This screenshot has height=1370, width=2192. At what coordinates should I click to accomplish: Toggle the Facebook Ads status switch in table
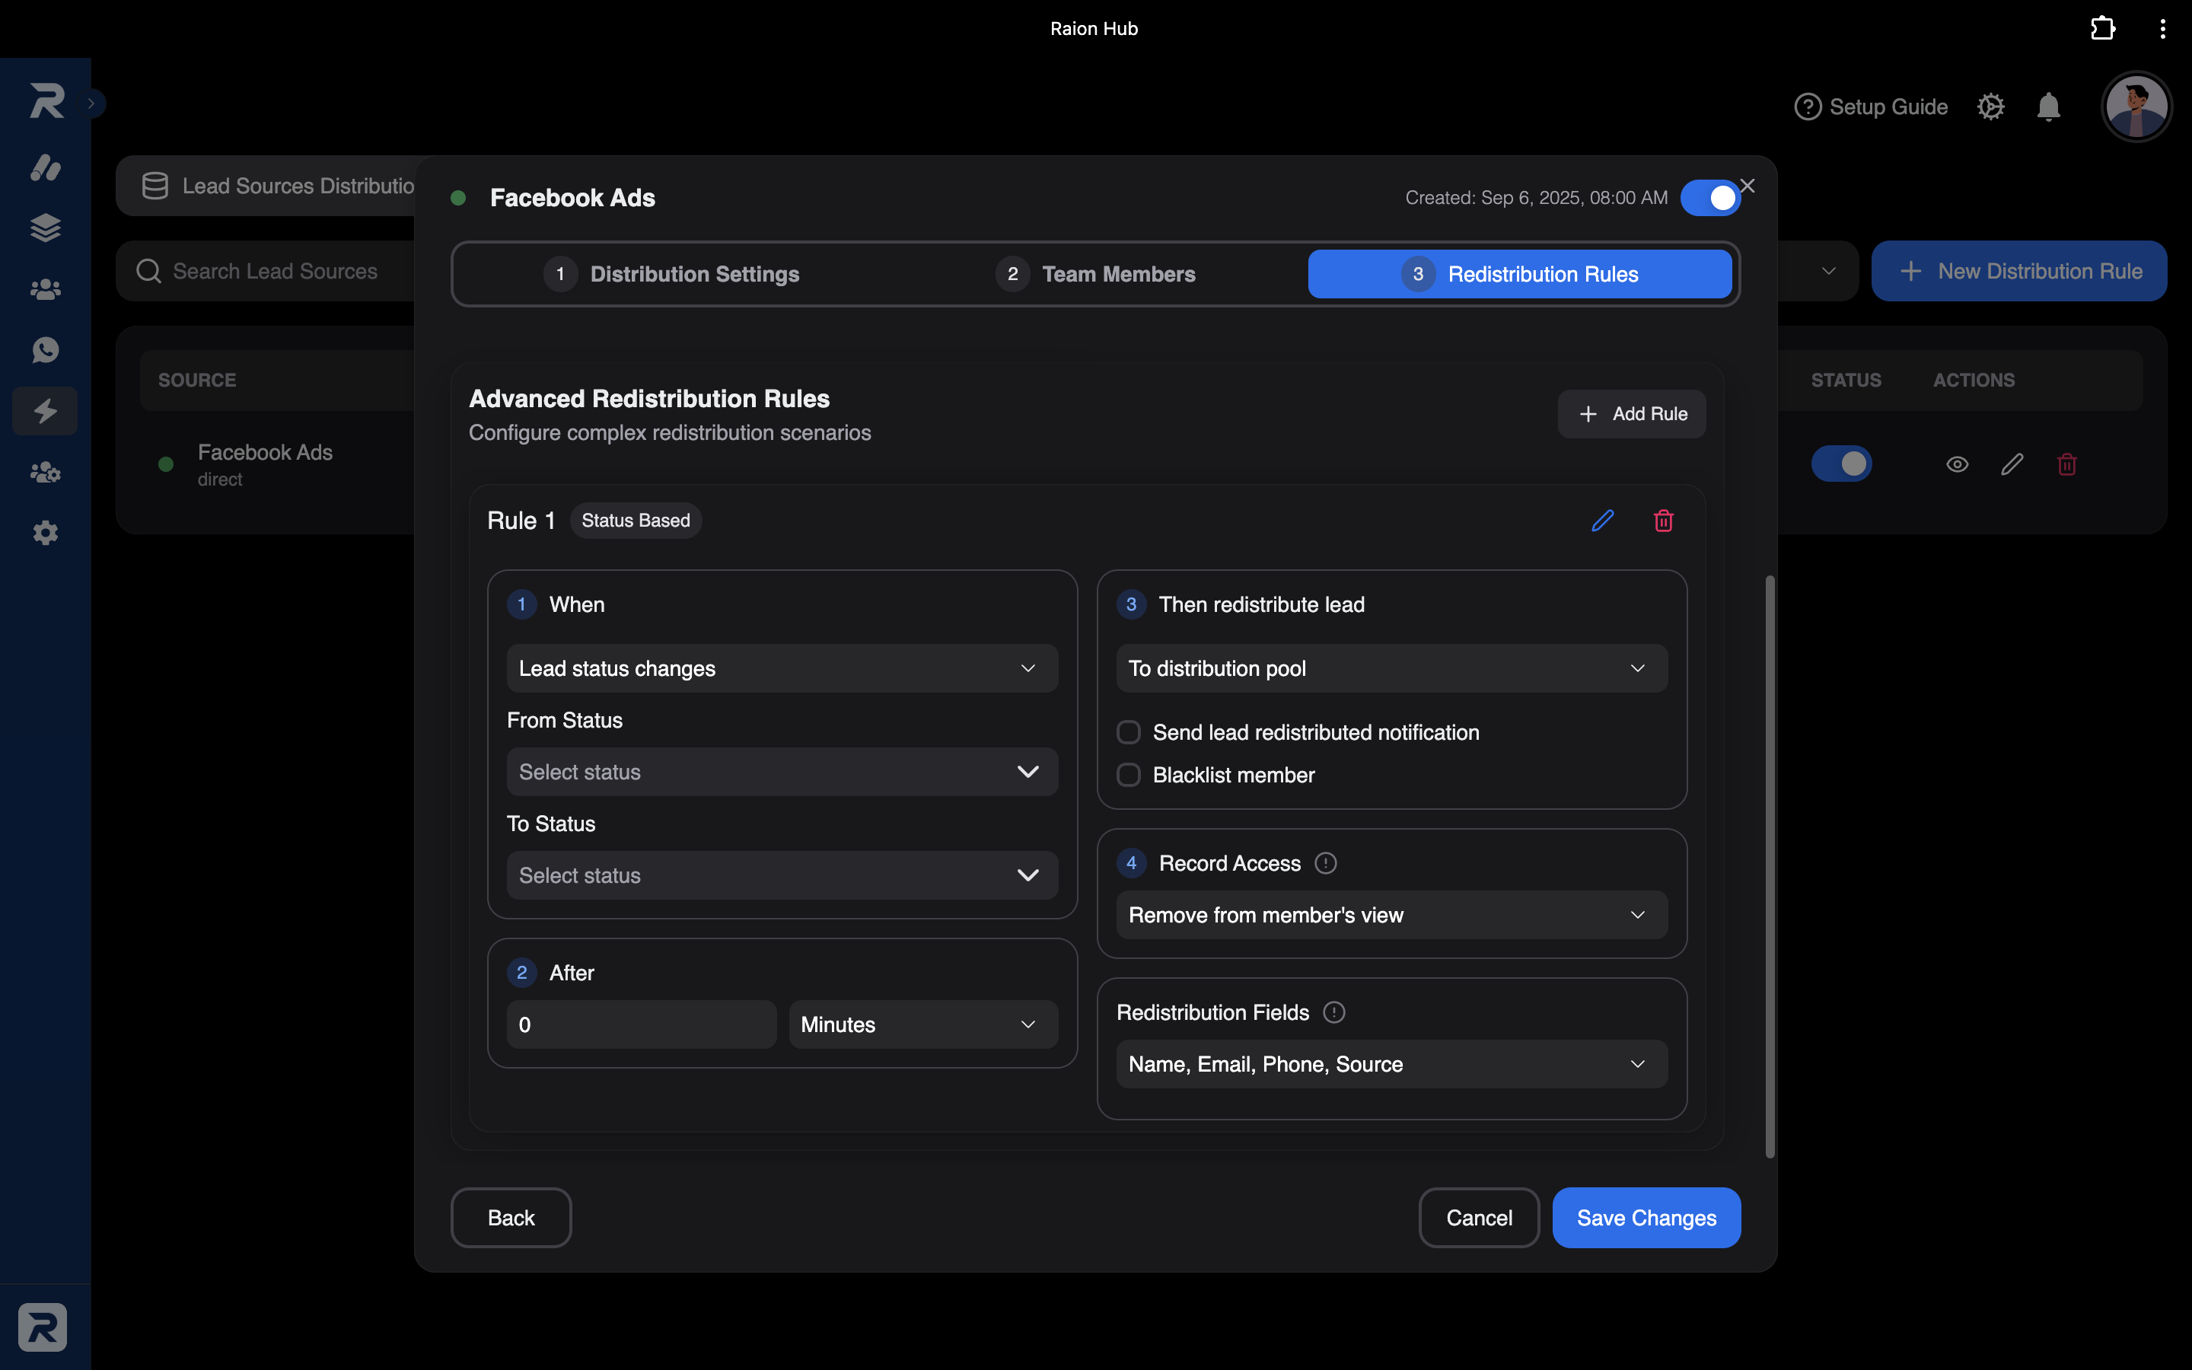pos(1841,464)
